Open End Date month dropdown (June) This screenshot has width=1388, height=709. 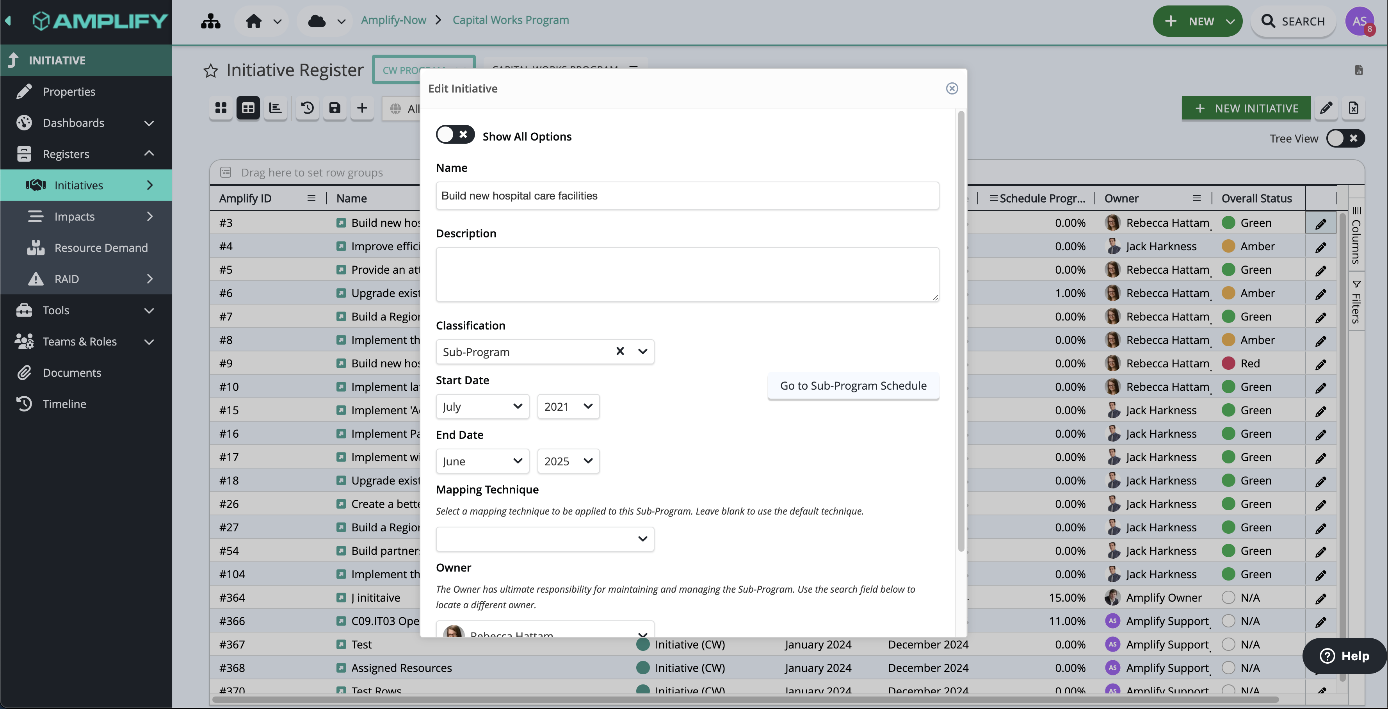[x=482, y=461]
